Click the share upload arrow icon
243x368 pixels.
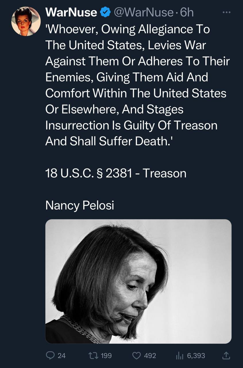[x=226, y=356]
